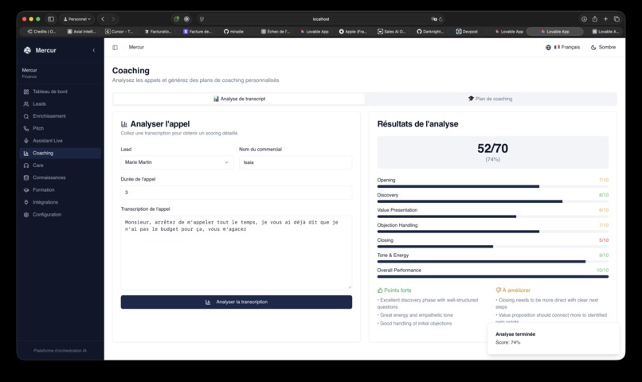Click into the call transcription textarea

point(237,252)
